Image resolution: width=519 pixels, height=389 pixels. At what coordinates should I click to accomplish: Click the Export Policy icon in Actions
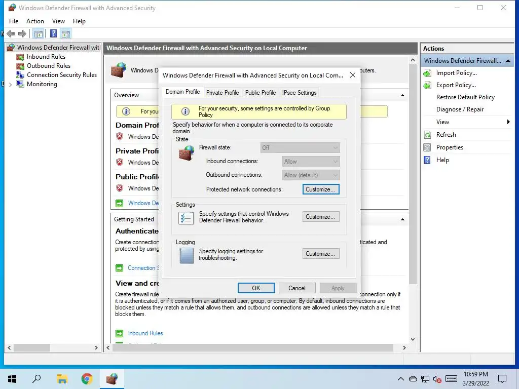click(x=427, y=85)
